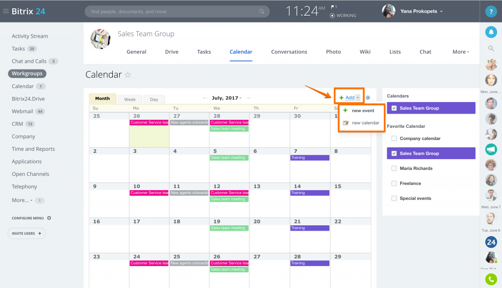
Task: Switch to Month view tab
Action: pyautogui.click(x=102, y=98)
